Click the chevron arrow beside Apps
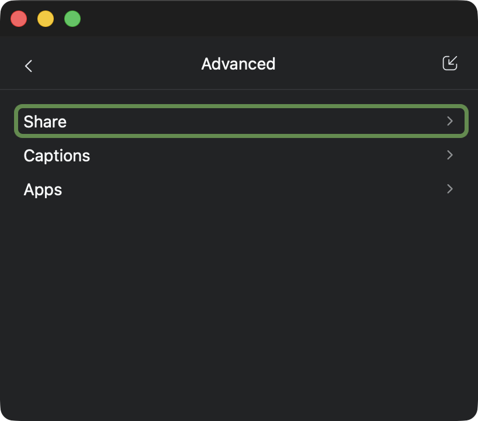This screenshot has width=478, height=421. point(450,189)
